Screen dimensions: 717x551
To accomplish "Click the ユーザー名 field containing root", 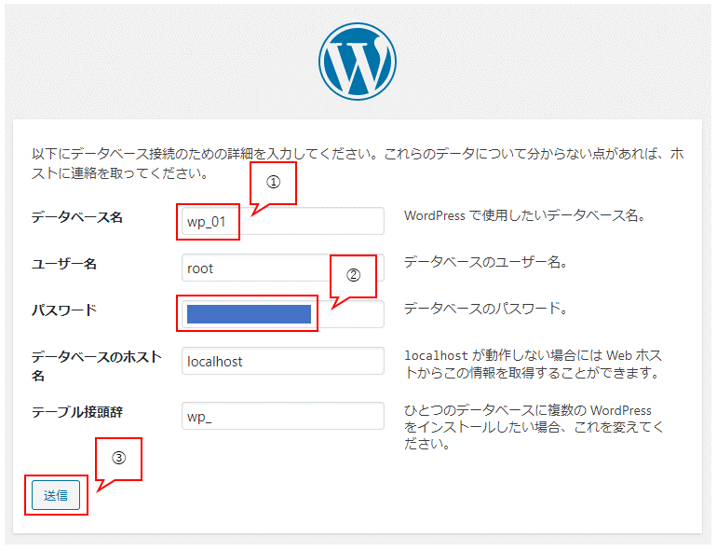I will 282,268.
